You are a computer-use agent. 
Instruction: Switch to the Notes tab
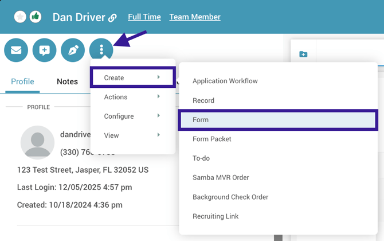tap(67, 81)
